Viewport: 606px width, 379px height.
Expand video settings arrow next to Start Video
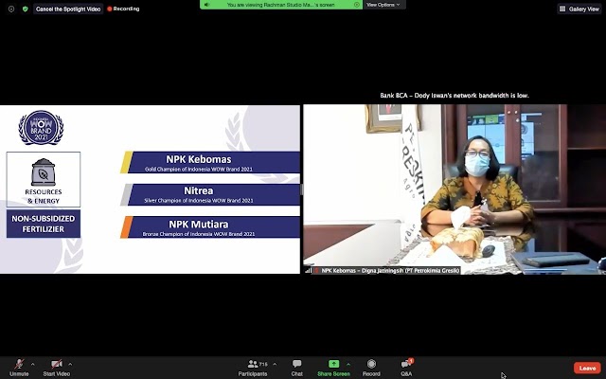point(70,364)
